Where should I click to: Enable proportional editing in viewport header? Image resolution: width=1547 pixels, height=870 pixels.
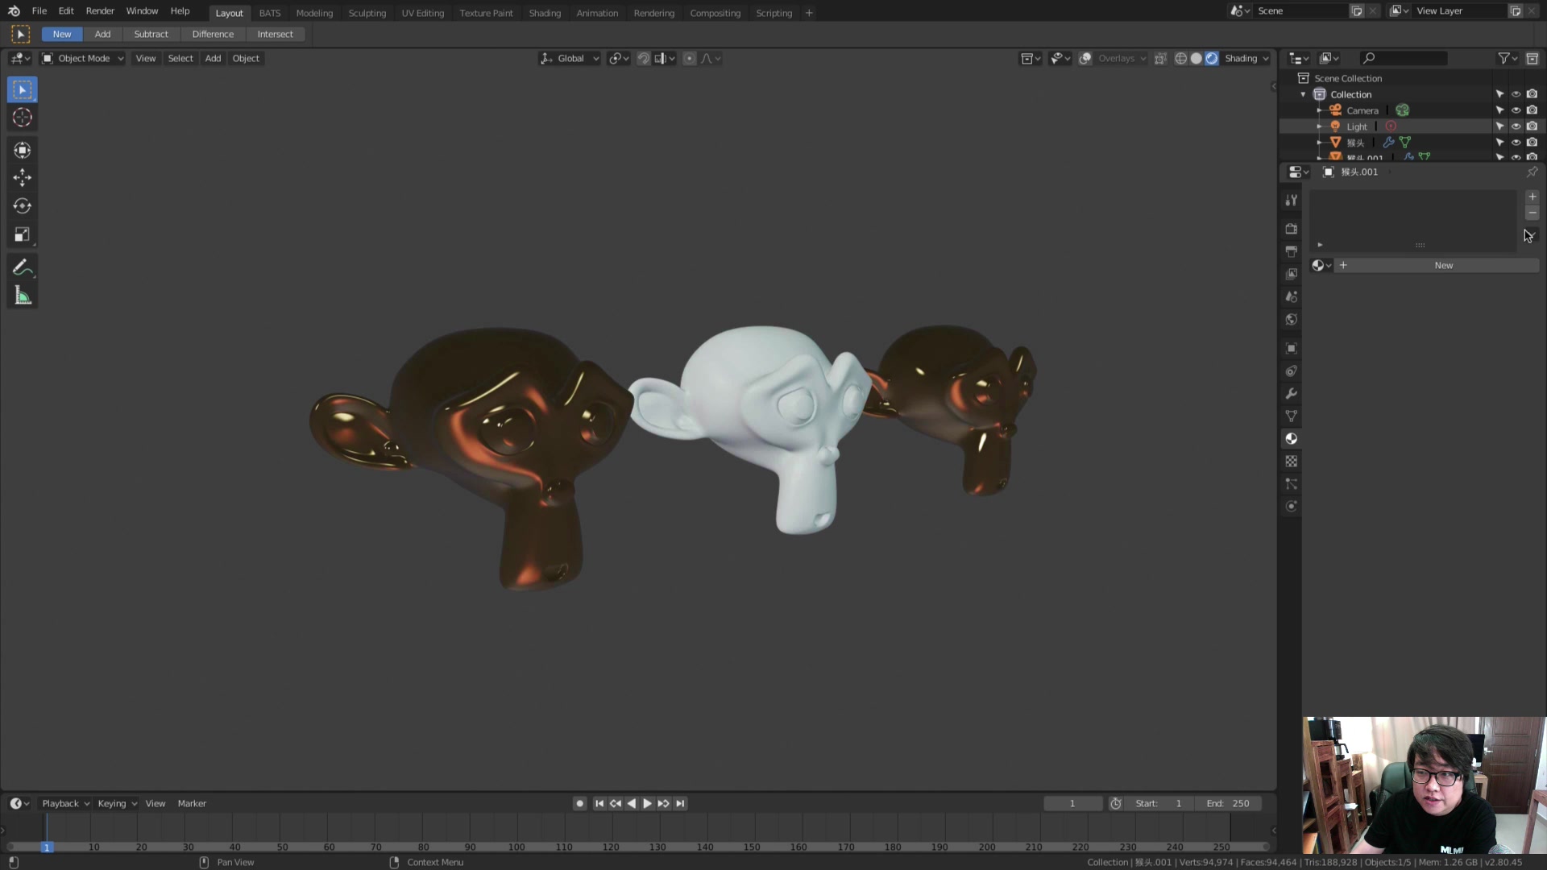[689, 58]
